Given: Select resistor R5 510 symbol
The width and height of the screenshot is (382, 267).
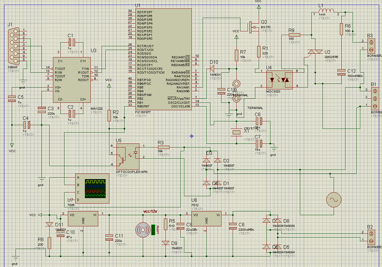Looking at the screenshot, I should coord(165,224).
